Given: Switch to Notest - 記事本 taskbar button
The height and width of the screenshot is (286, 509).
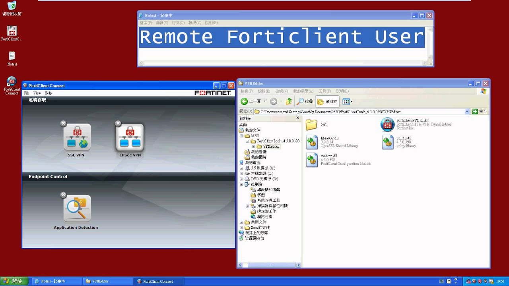Looking at the screenshot, I should pos(56,281).
